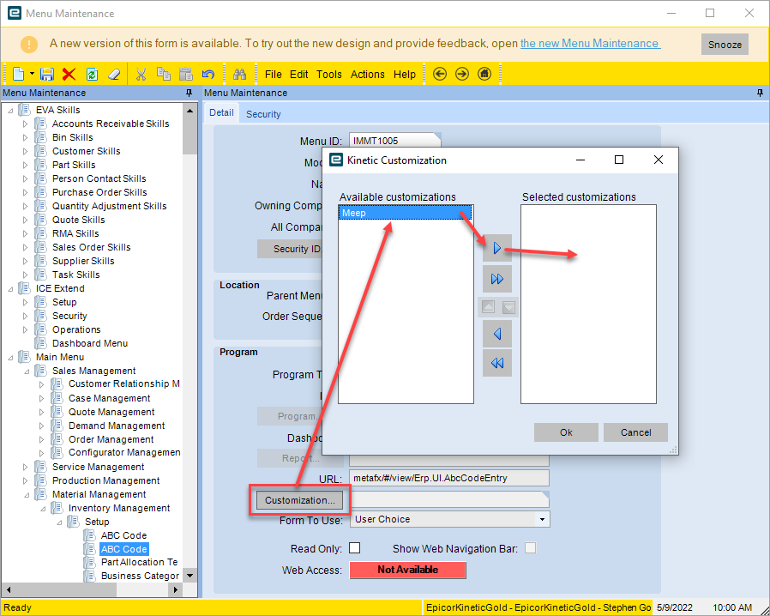The width and height of the screenshot is (770, 616).
Task: Click the Save floppy disk icon
Action: [46, 74]
